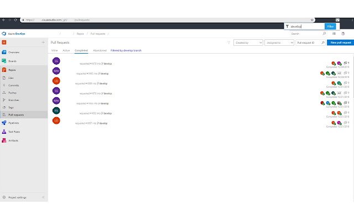Switch to the Abandoned tab

coord(100,50)
